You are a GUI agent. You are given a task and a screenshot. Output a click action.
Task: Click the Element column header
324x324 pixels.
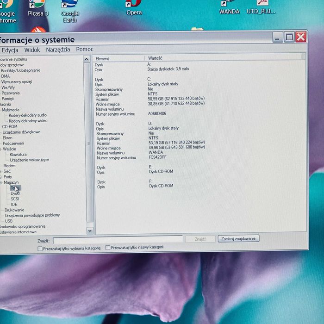(102, 59)
